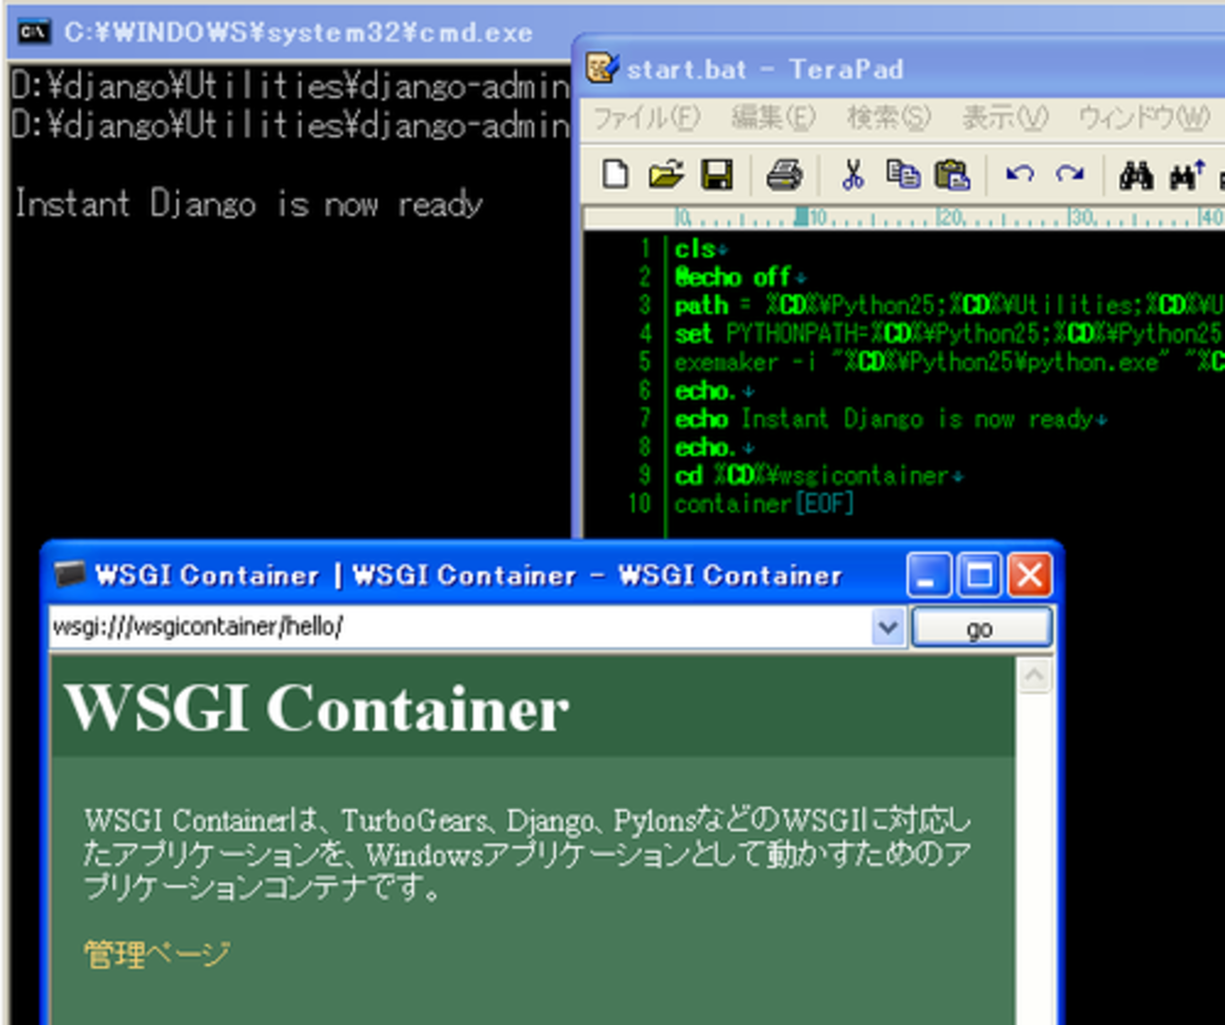
Task: Open the ウィンドウ(W) menu in TeraPad
Action: coord(1144,118)
